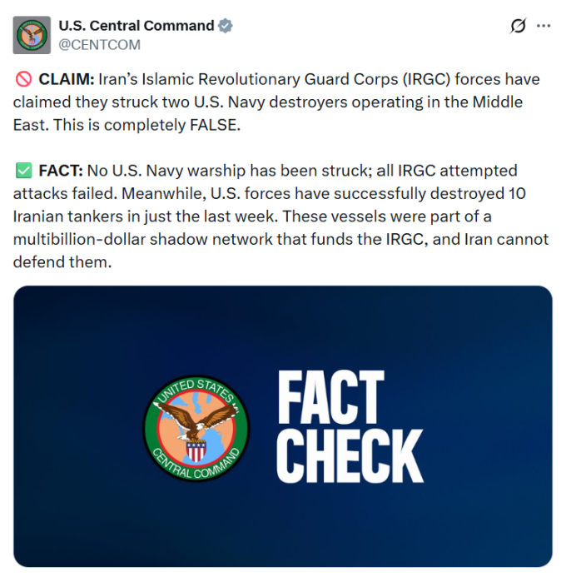Click the CENTCOM seal inside the image
566x577 pixels.
(x=196, y=428)
